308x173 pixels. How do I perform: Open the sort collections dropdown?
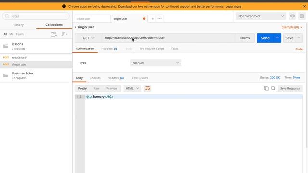64,34
